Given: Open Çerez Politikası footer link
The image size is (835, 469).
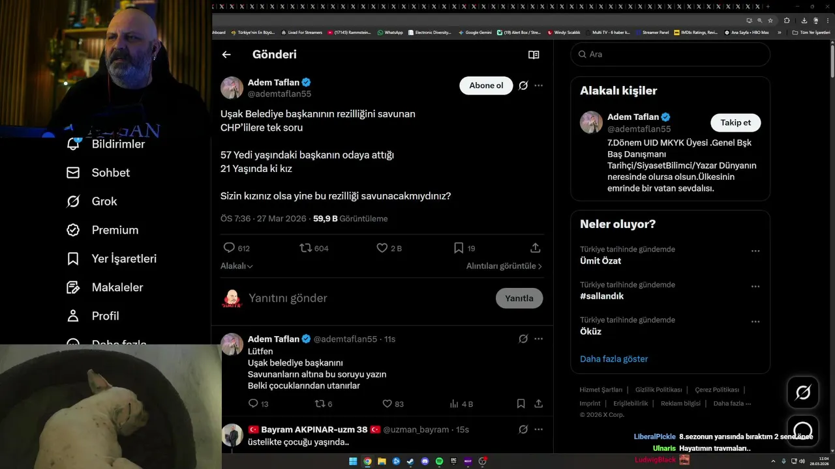Looking at the screenshot, I should pos(717,390).
